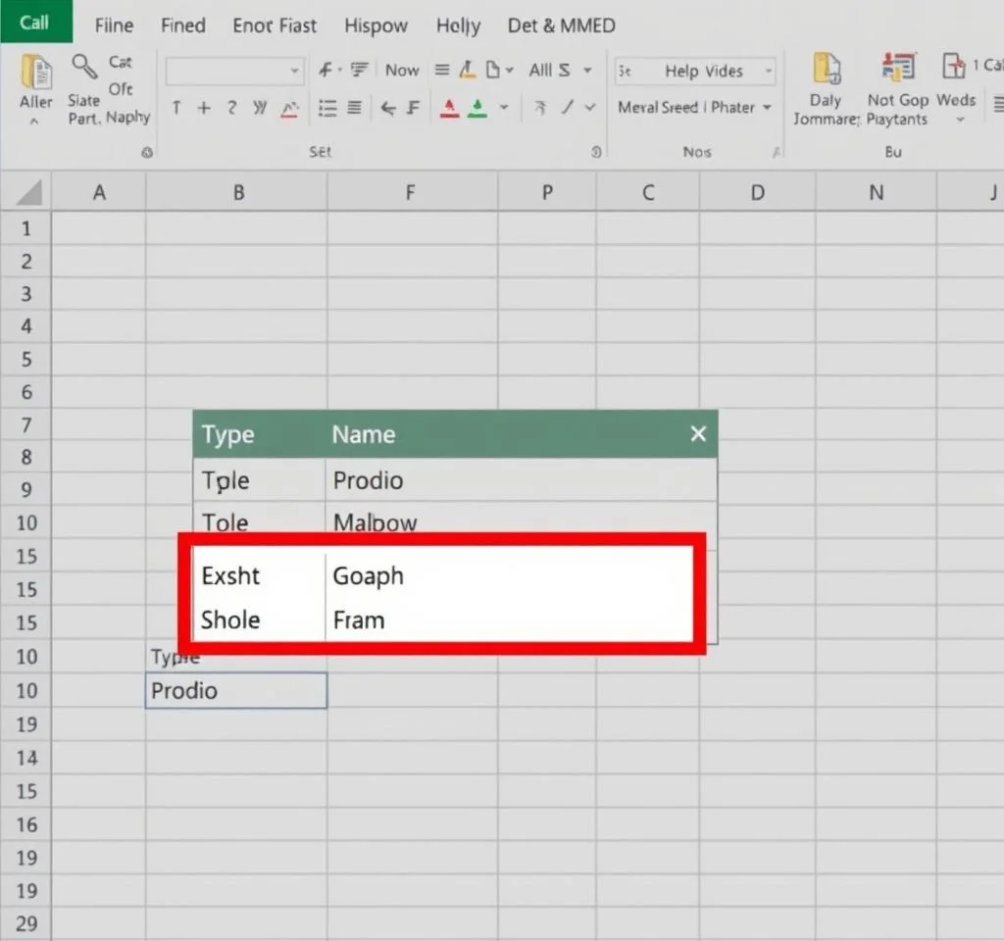Apply red font color

pos(449,107)
